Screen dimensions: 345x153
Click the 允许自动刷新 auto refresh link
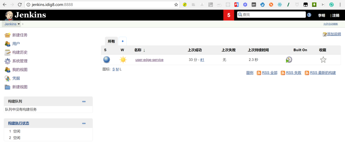(x=331, y=24)
